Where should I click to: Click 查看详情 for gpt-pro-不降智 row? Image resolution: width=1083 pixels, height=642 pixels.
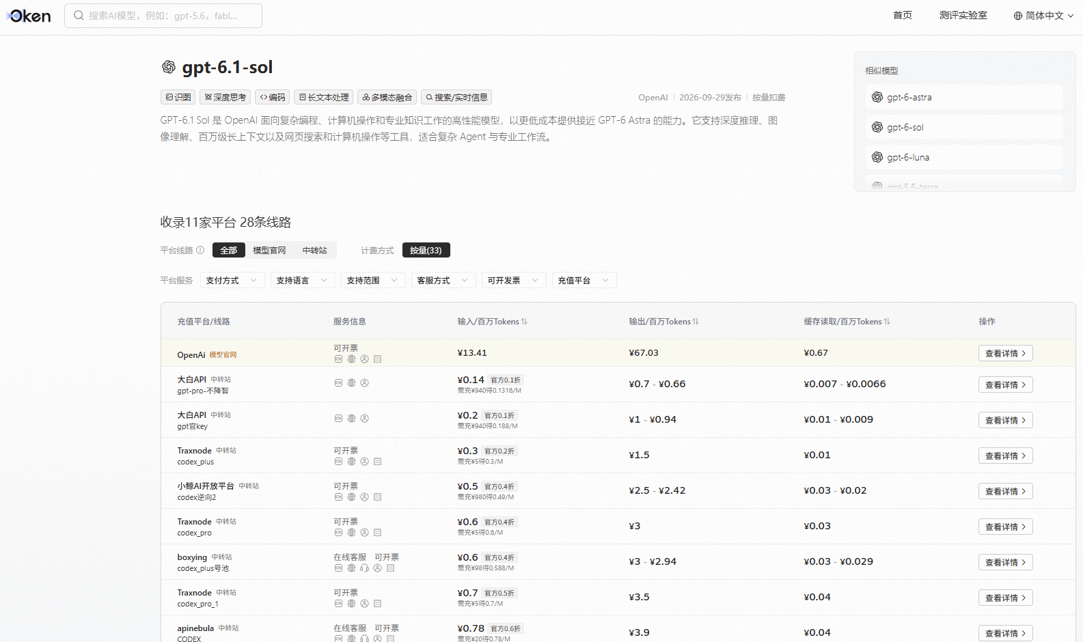pos(1005,385)
